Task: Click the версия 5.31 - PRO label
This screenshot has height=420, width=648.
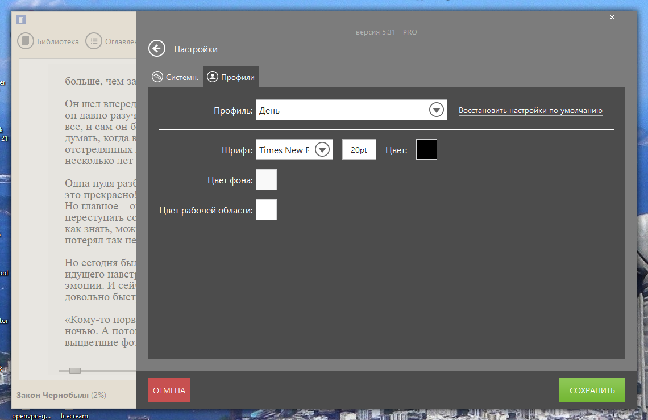Action: pos(387,32)
